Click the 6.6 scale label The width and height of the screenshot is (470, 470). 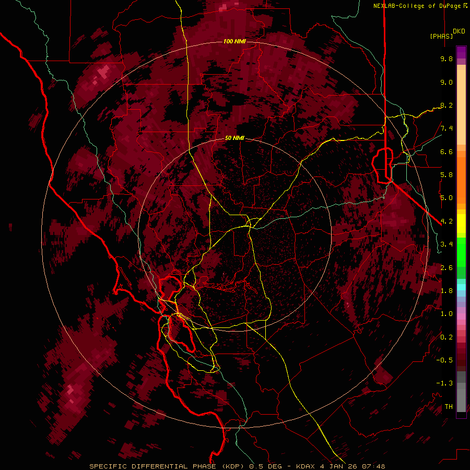(x=446, y=152)
